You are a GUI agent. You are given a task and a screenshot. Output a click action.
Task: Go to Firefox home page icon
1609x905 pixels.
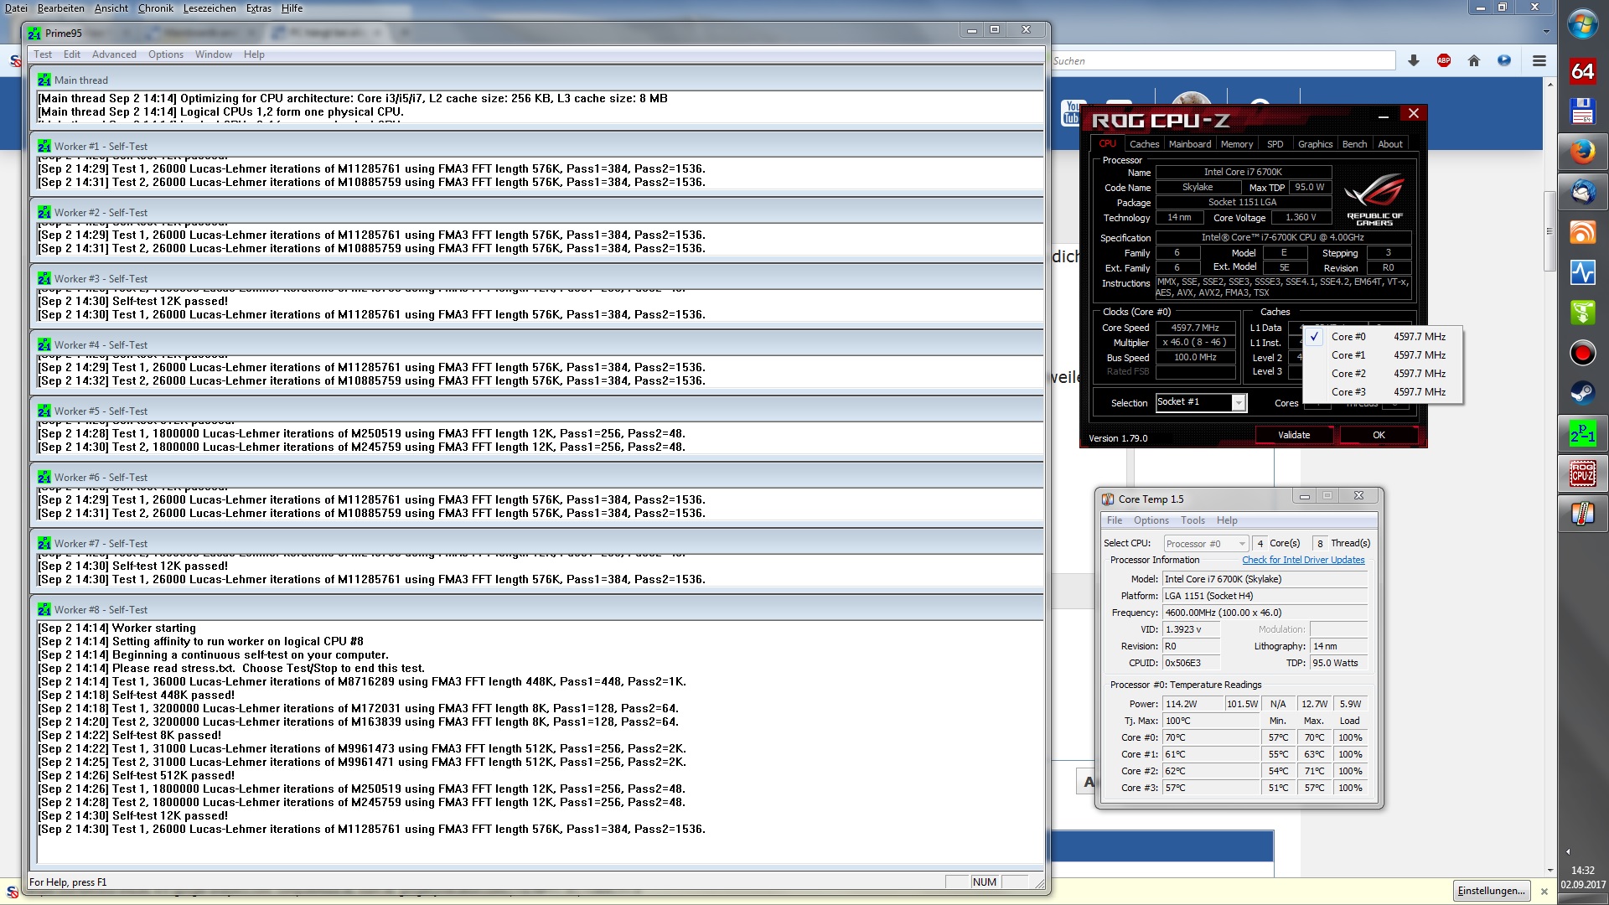tap(1474, 60)
